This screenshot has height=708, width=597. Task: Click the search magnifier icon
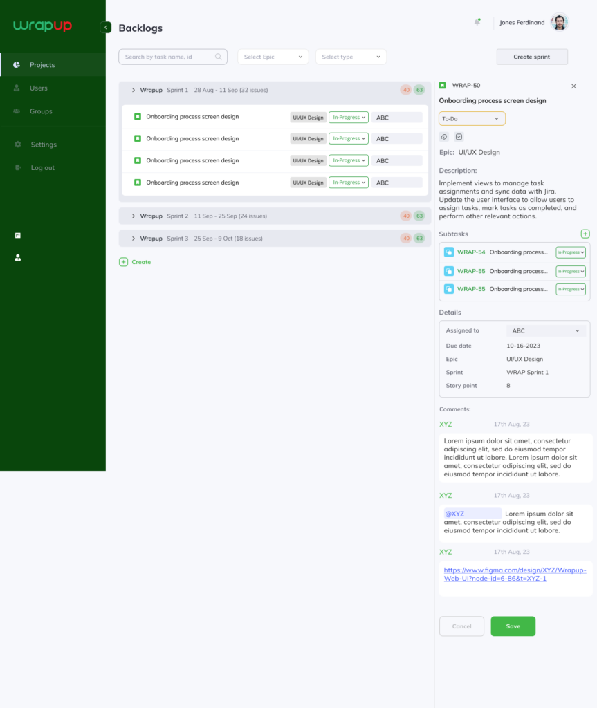click(219, 57)
